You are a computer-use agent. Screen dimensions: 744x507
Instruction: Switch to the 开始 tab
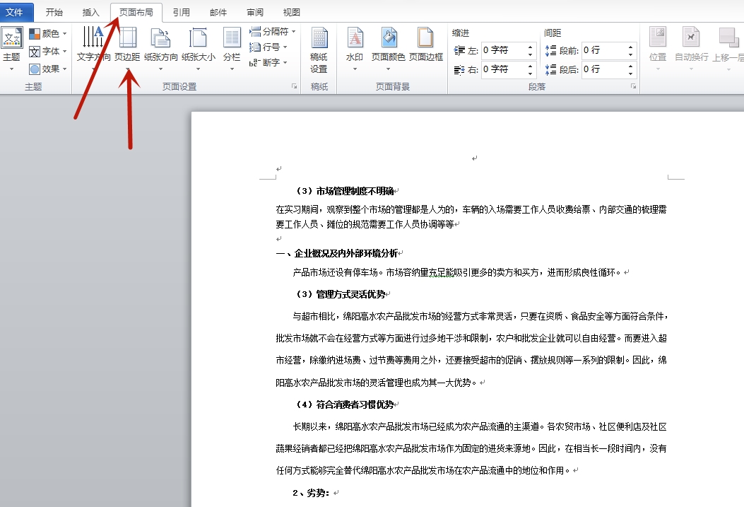point(54,12)
